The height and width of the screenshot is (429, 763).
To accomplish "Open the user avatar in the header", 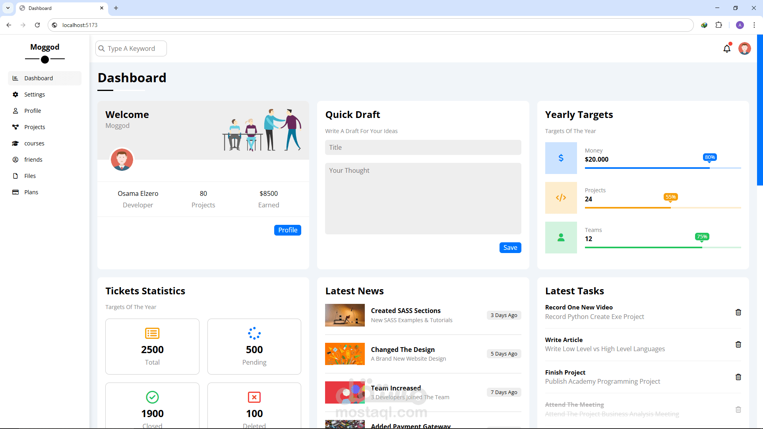I will 744,48.
